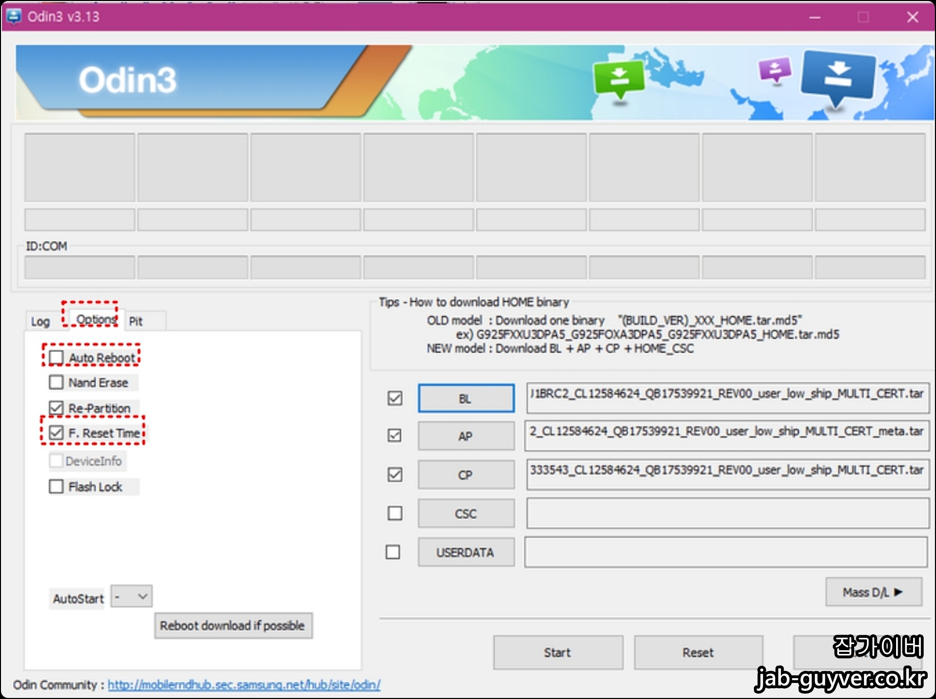Start the firmware flashing
Screen dimensions: 936x699
point(558,652)
